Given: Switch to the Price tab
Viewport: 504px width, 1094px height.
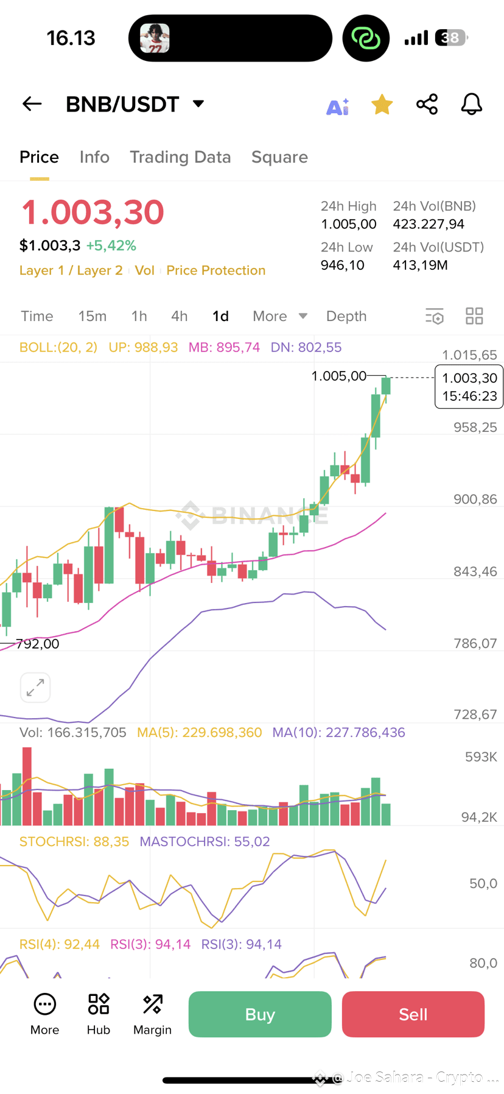Looking at the screenshot, I should point(39,157).
